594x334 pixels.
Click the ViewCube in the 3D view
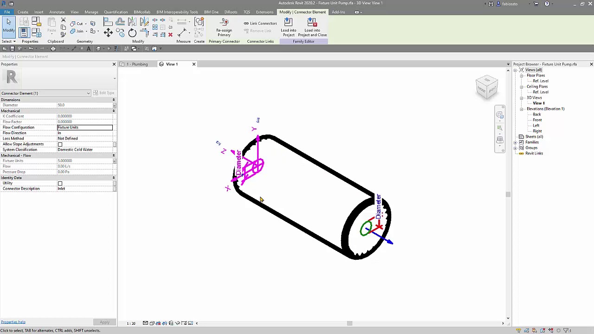[x=486, y=87]
